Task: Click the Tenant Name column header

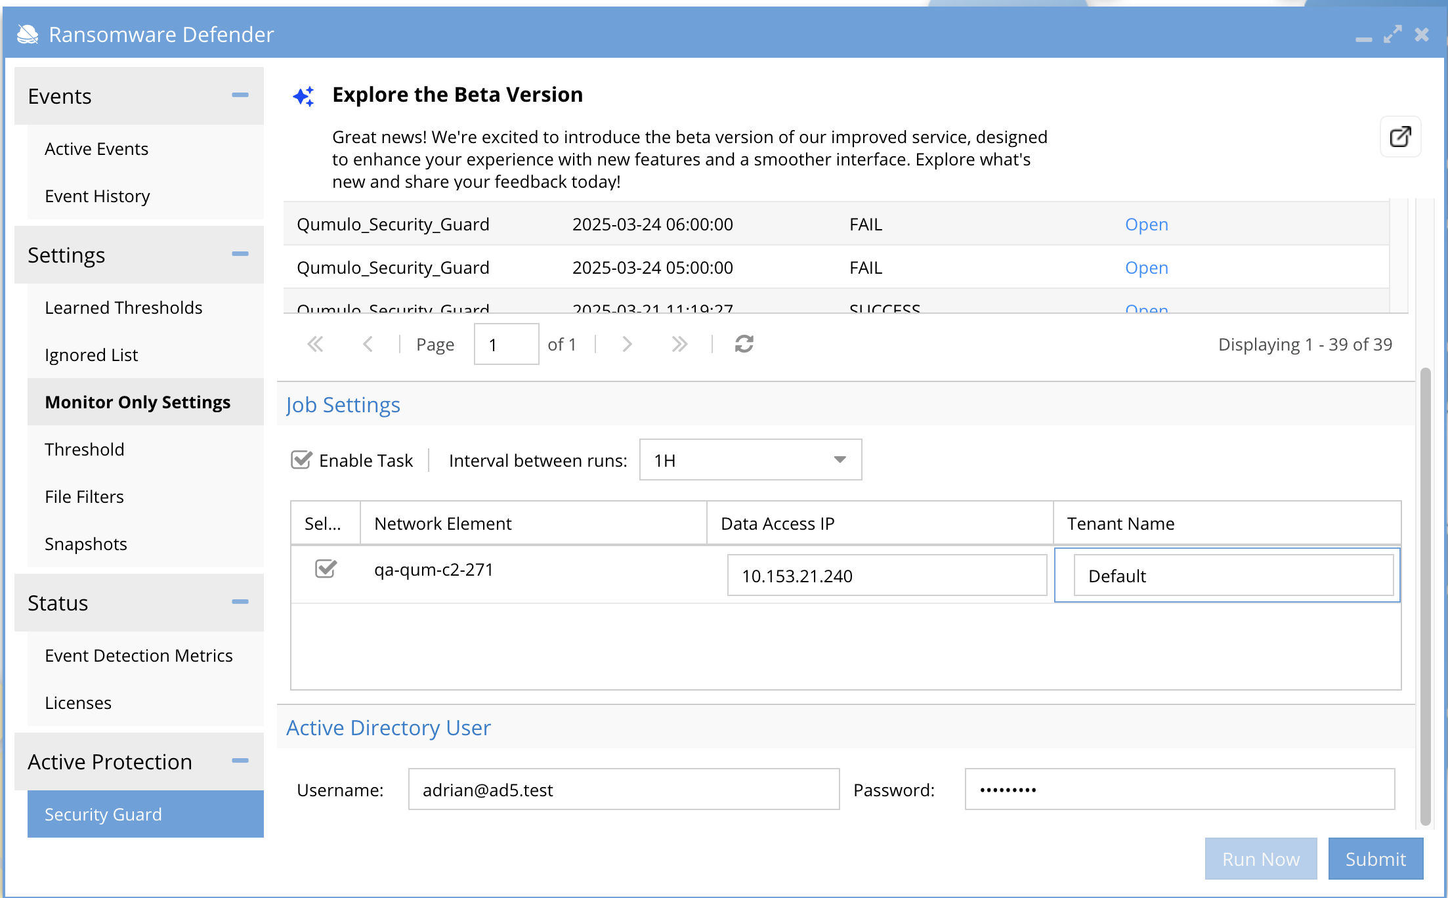Action: (1227, 523)
